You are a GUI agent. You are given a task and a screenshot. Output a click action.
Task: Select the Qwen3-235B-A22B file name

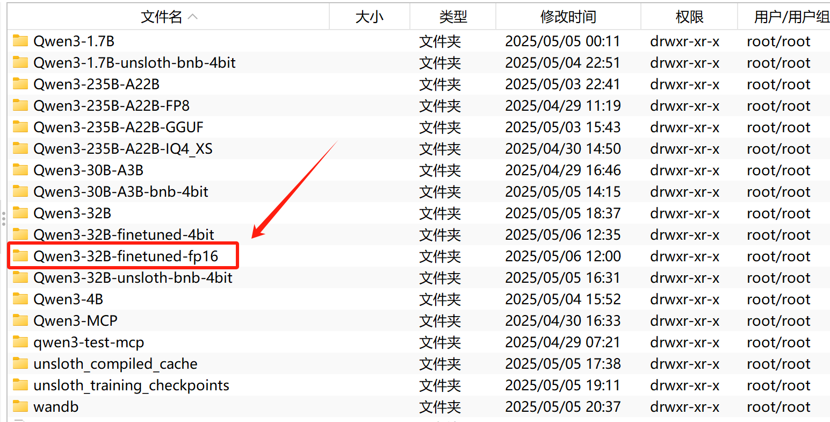click(x=97, y=84)
